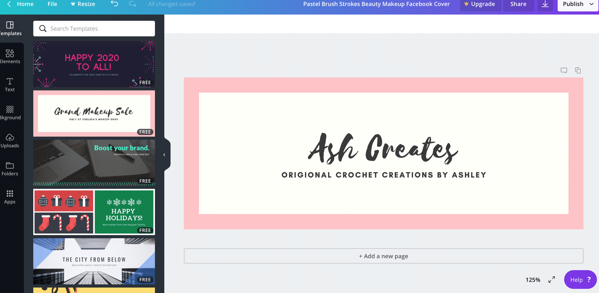This screenshot has width=599, height=293.
Task: Open the 125% zoom level menu
Action: 533,280
